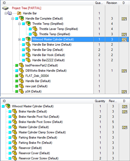This screenshot has height=161, width=130.
Task: Click Handle Bar Complete assembly icon
Action: 21,18
